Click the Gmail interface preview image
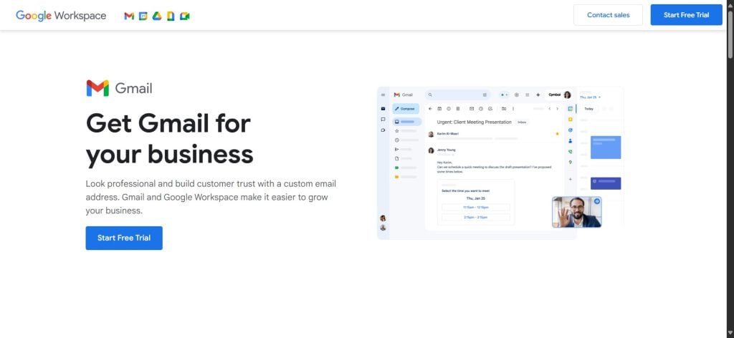Image resolution: width=734 pixels, height=338 pixels. (x=500, y=163)
